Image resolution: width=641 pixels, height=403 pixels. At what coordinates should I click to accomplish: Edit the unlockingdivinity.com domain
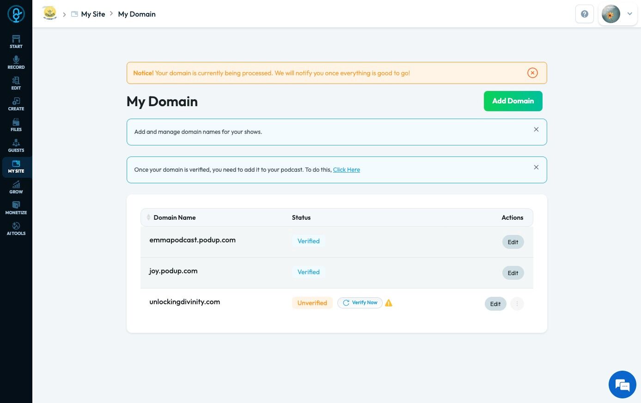pos(495,304)
